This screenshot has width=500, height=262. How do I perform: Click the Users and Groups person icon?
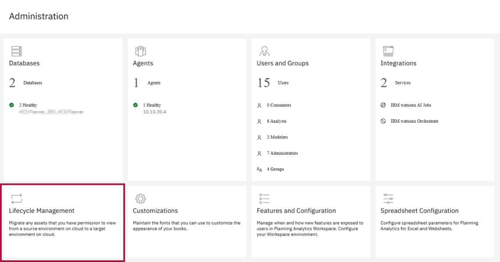point(264,51)
